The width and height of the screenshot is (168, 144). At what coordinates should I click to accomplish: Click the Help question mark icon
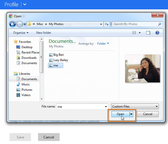point(157,33)
